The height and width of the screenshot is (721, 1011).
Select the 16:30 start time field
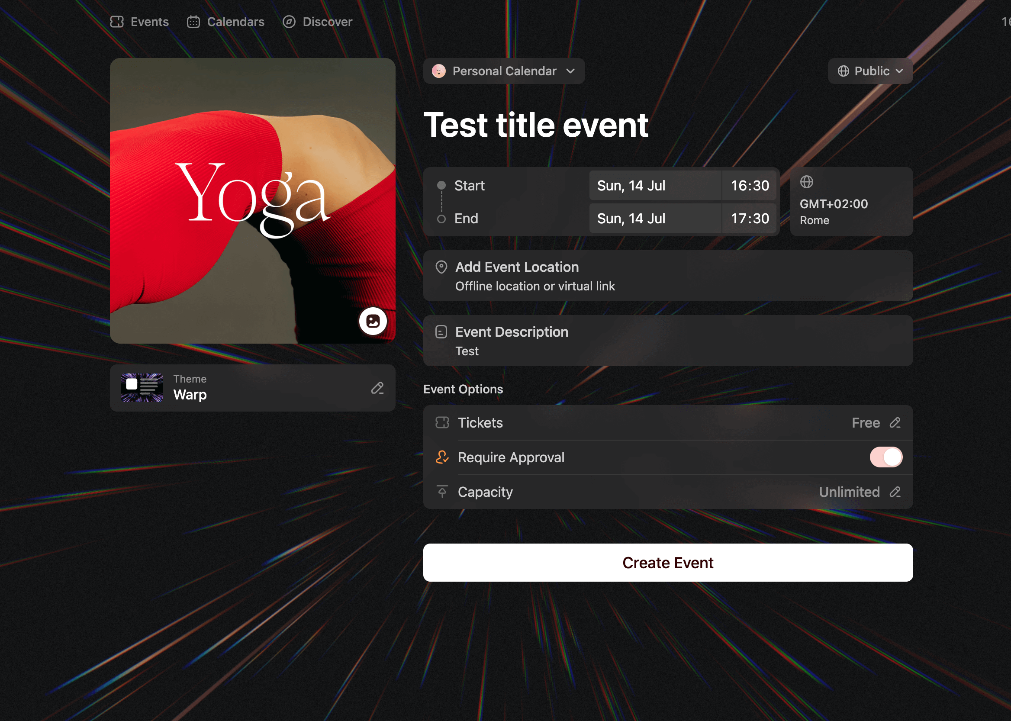point(749,186)
